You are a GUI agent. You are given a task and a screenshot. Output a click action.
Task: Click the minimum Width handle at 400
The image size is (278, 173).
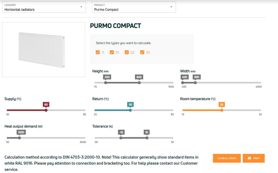183,83
